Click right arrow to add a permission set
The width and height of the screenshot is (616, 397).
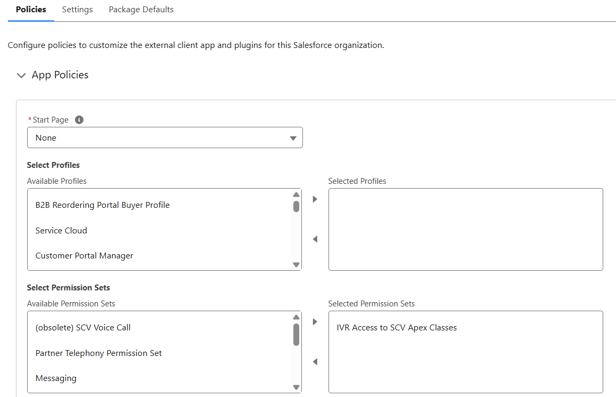pyautogui.click(x=315, y=321)
